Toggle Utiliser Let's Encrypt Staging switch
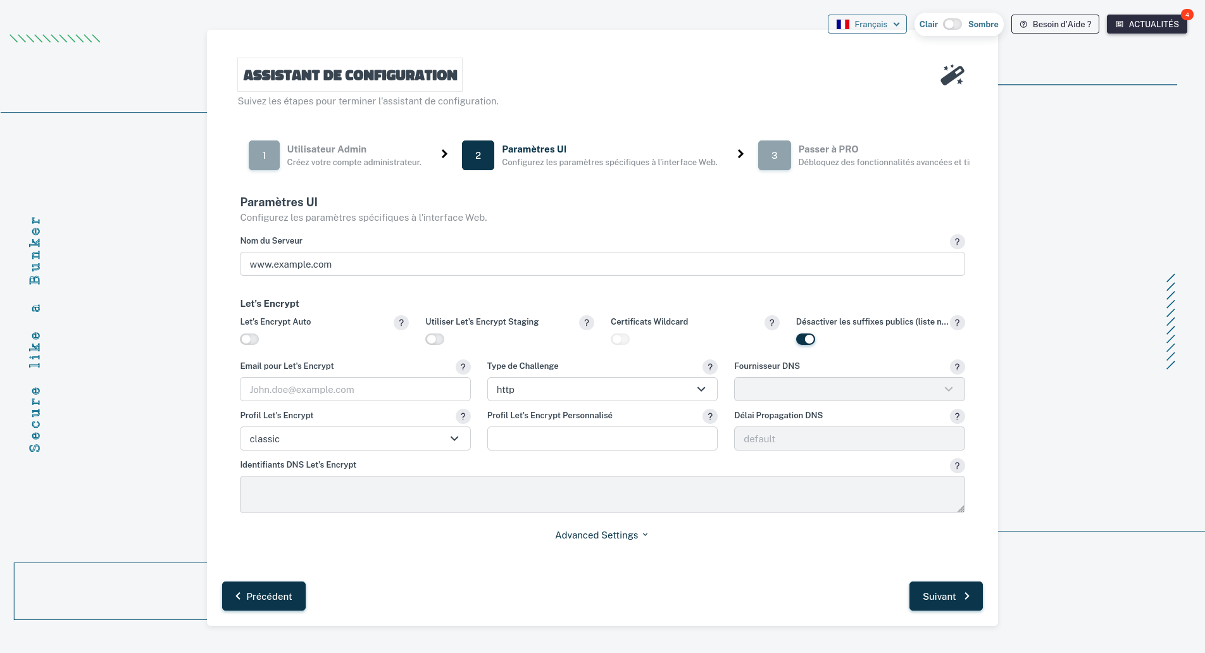Viewport: 1205px width, 653px height. (435, 339)
